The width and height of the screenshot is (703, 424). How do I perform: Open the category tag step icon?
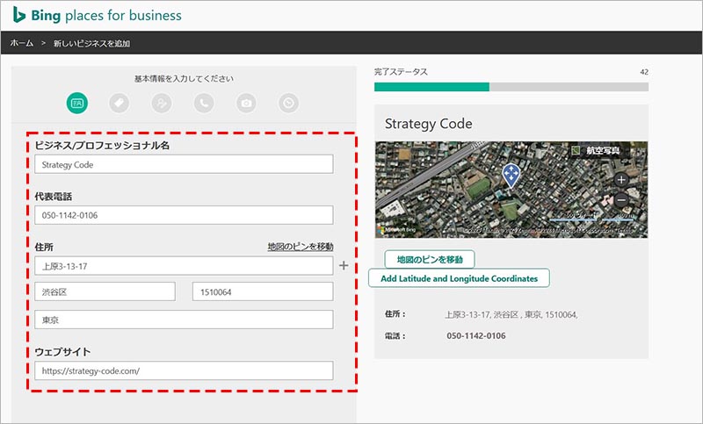click(x=120, y=104)
